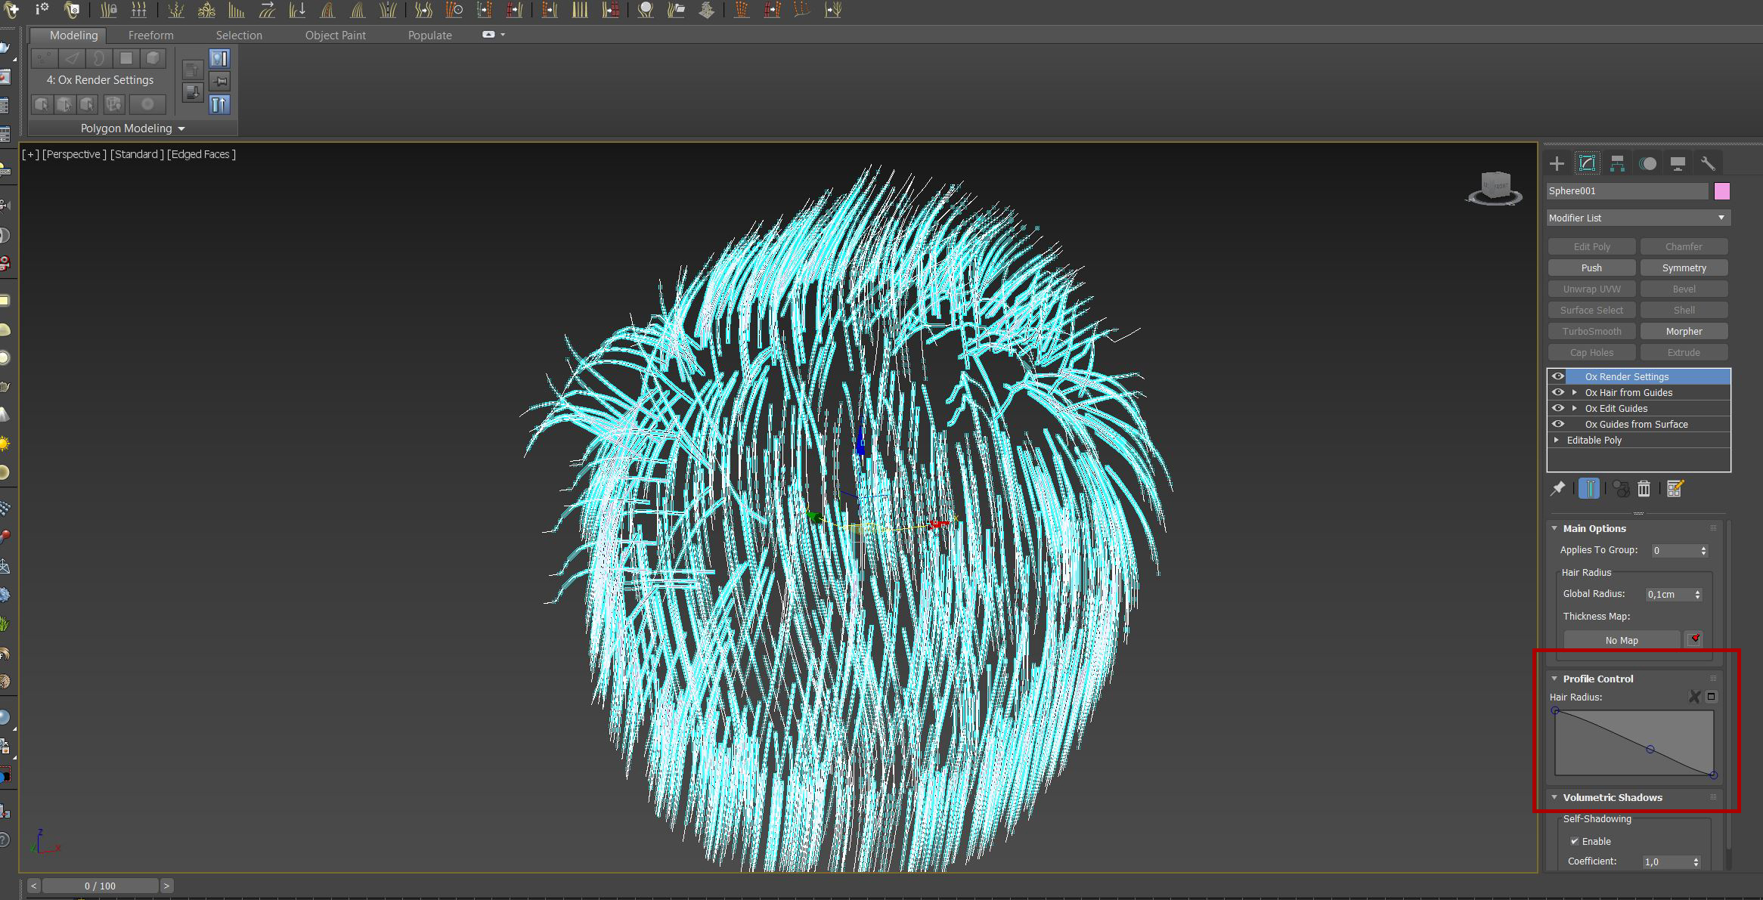1763x900 pixels.
Task: Toggle Show End Result icon
Action: point(1589,489)
